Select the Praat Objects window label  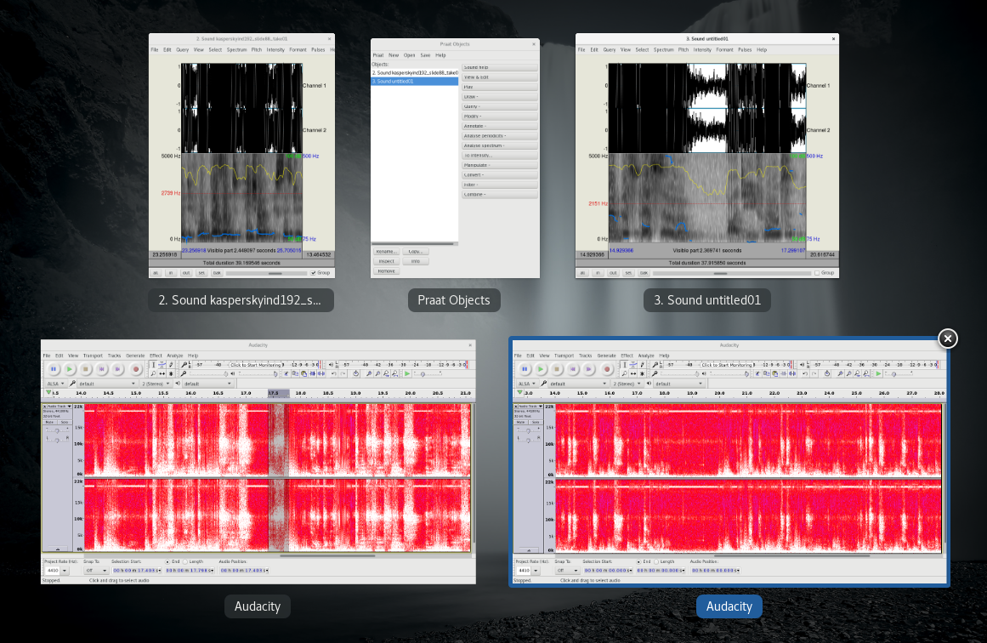click(x=454, y=300)
